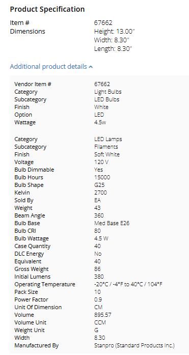The image size is (189, 355).
Task: Click the DLC Energy label
Action: (29, 254)
